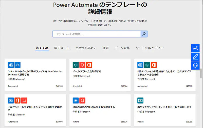Click OneDrive cloud icon on first card
This screenshot has height=128, width=203.
point(17,65)
